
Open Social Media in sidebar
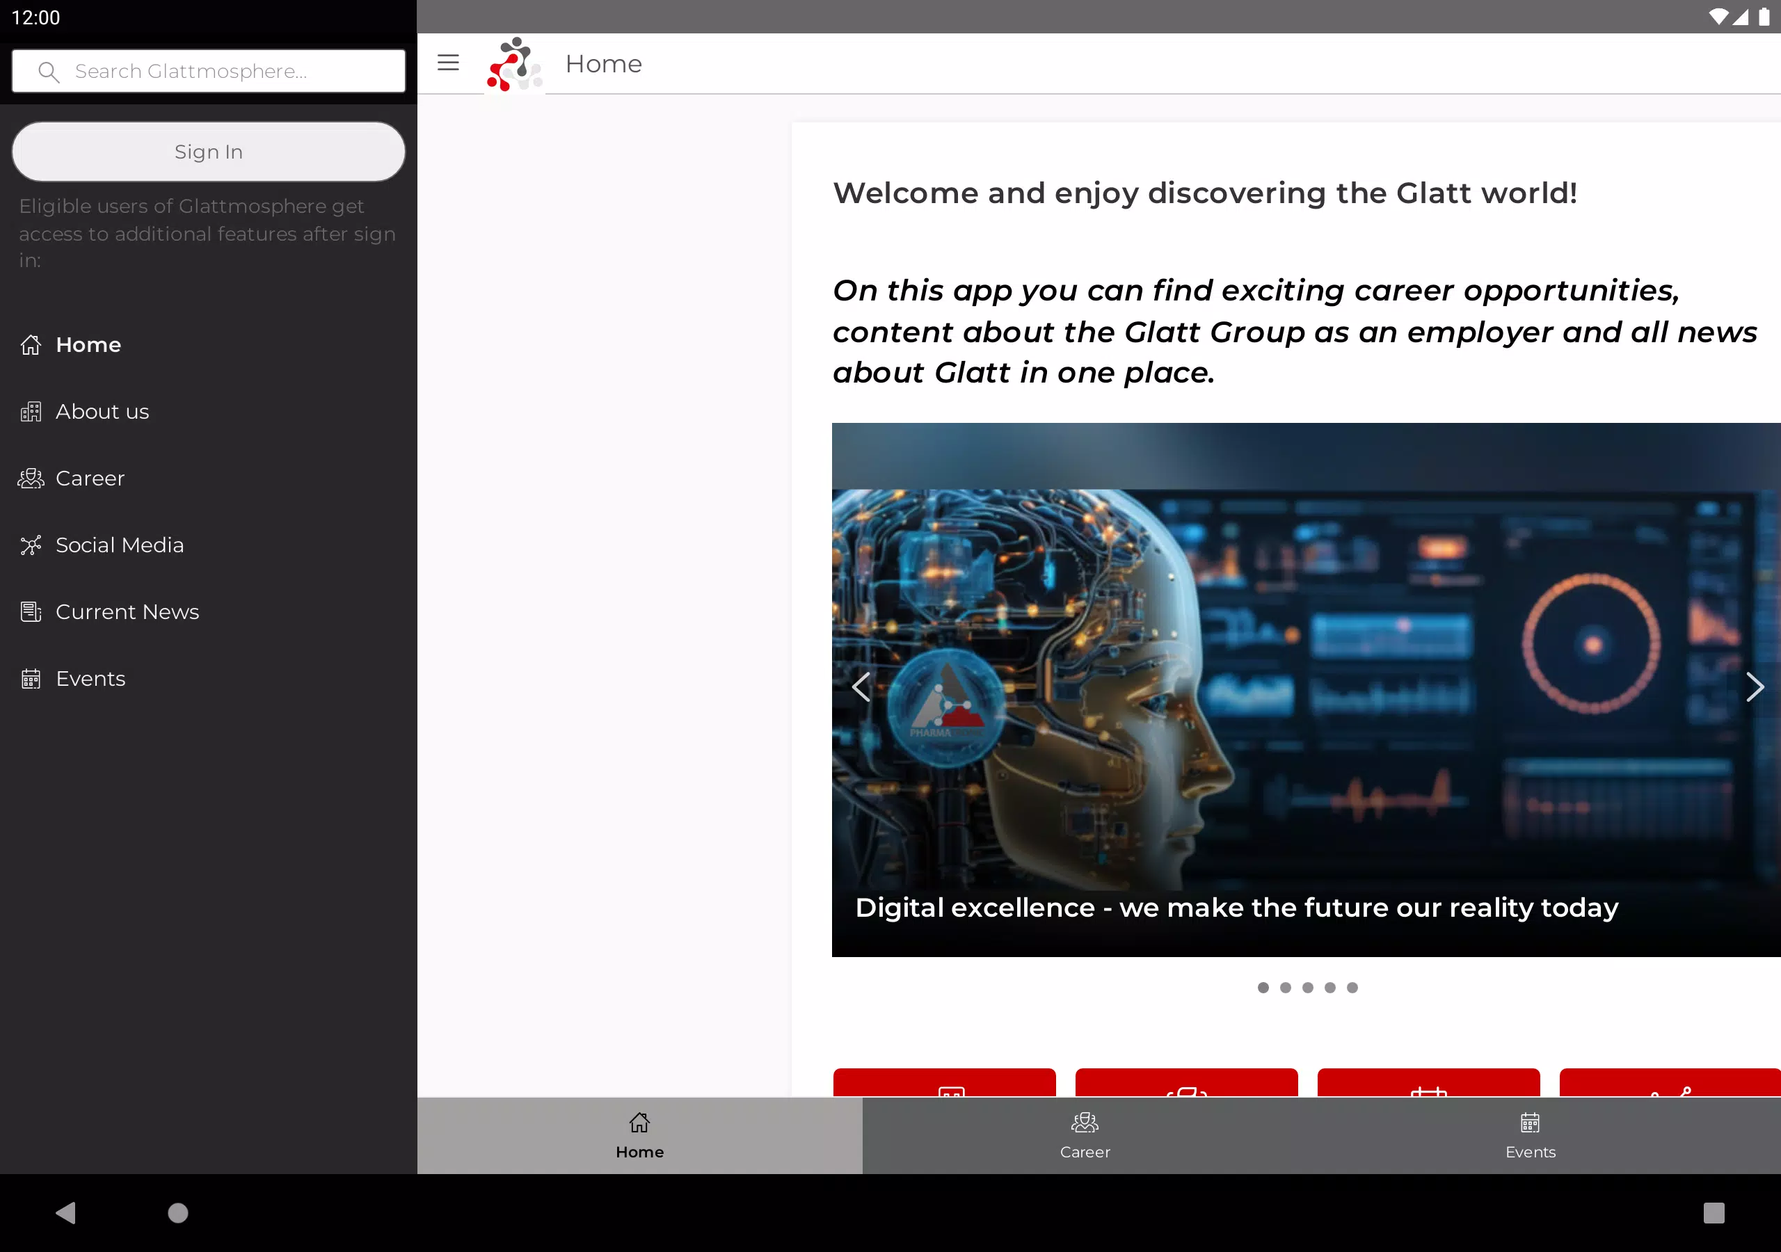pyautogui.click(x=119, y=545)
